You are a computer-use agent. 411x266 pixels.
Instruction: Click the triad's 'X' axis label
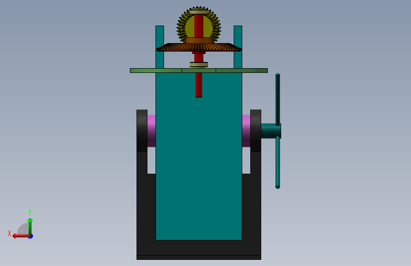pos(9,233)
